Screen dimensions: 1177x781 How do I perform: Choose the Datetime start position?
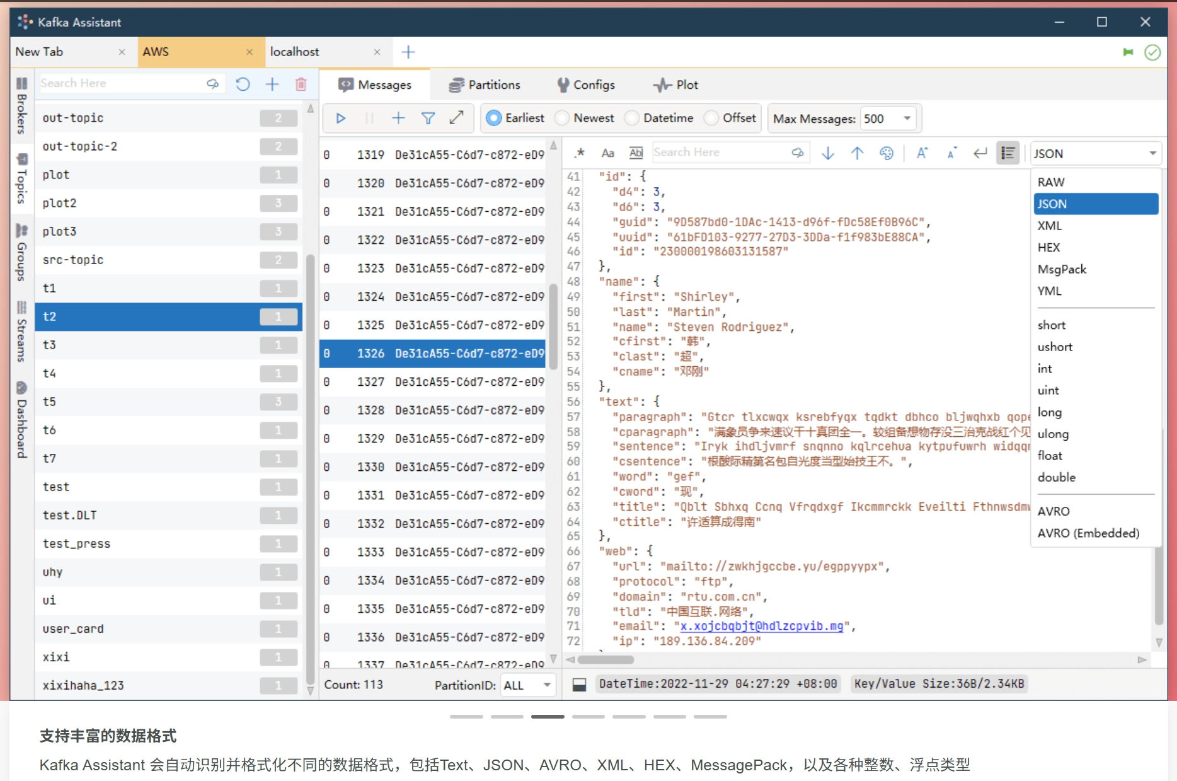tap(659, 118)
